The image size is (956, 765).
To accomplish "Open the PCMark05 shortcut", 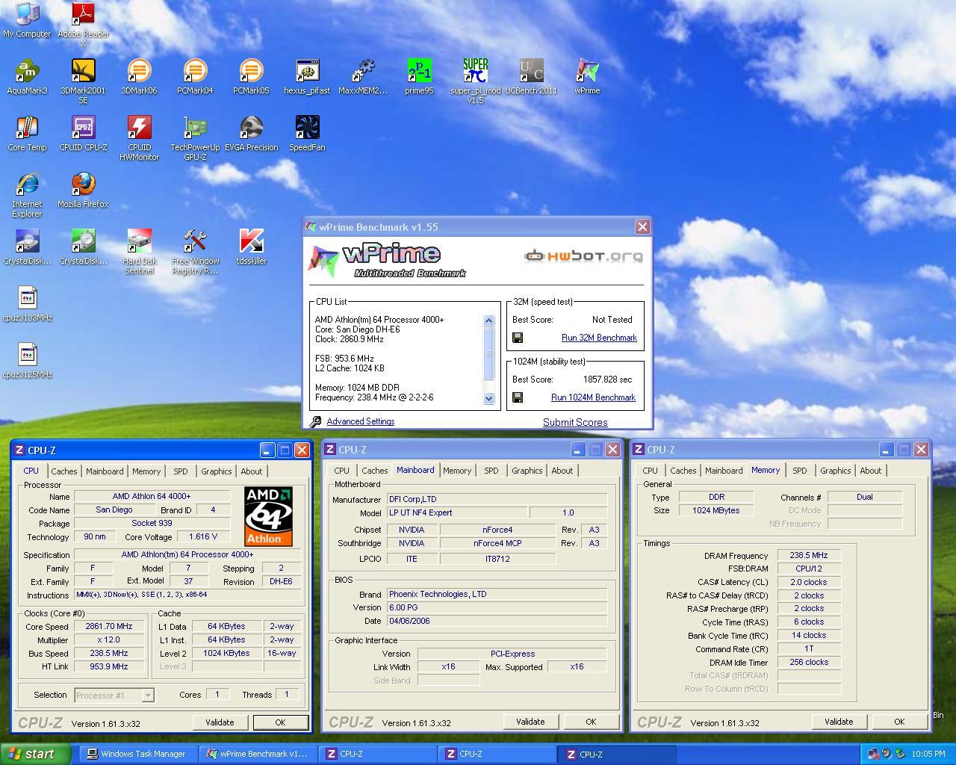I will (x=251, y=75).
